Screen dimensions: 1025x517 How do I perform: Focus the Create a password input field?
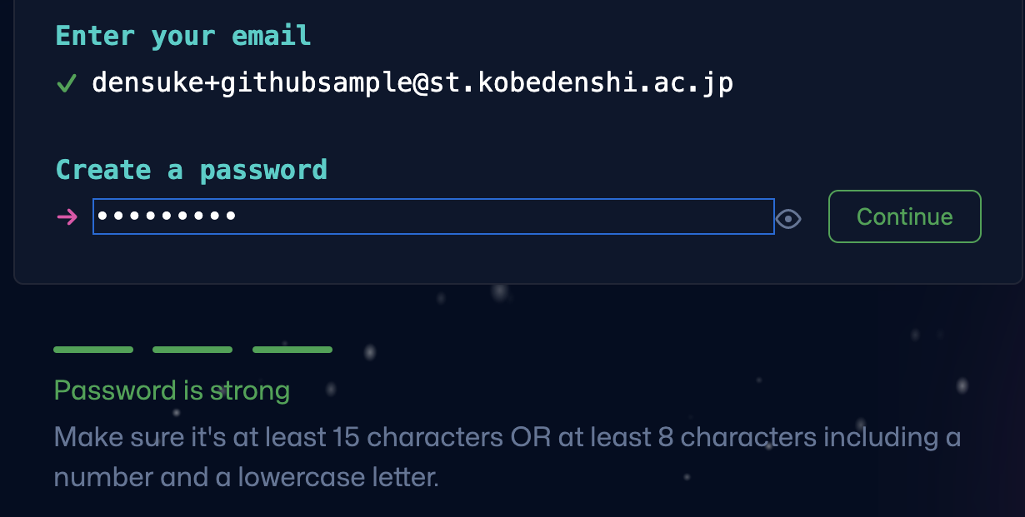[433, 216]
